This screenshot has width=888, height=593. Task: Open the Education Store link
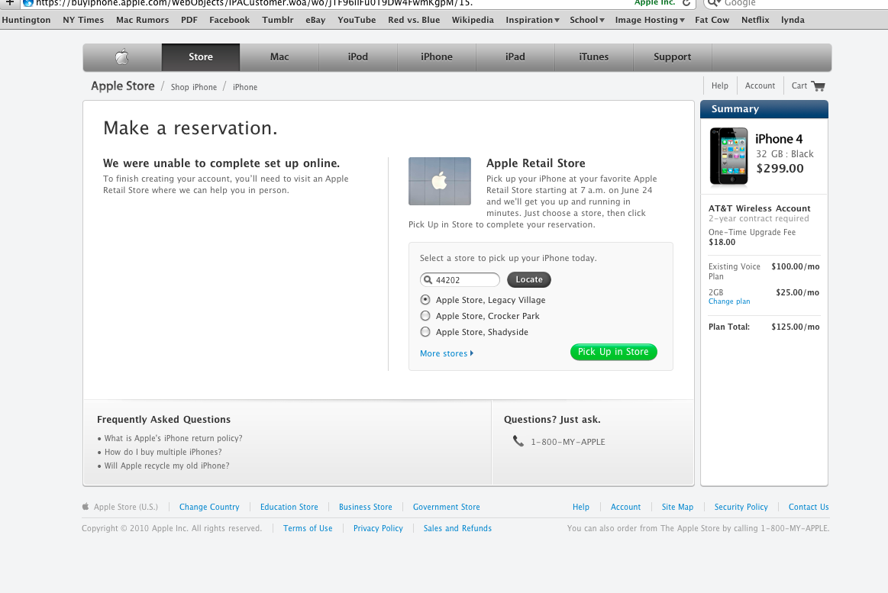(289, 507)
